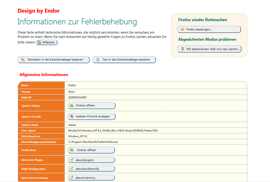The width and height of the screenshot is (270, 182).
Task: Open about:buildconfig button
Action: click(x=91, y=169)
